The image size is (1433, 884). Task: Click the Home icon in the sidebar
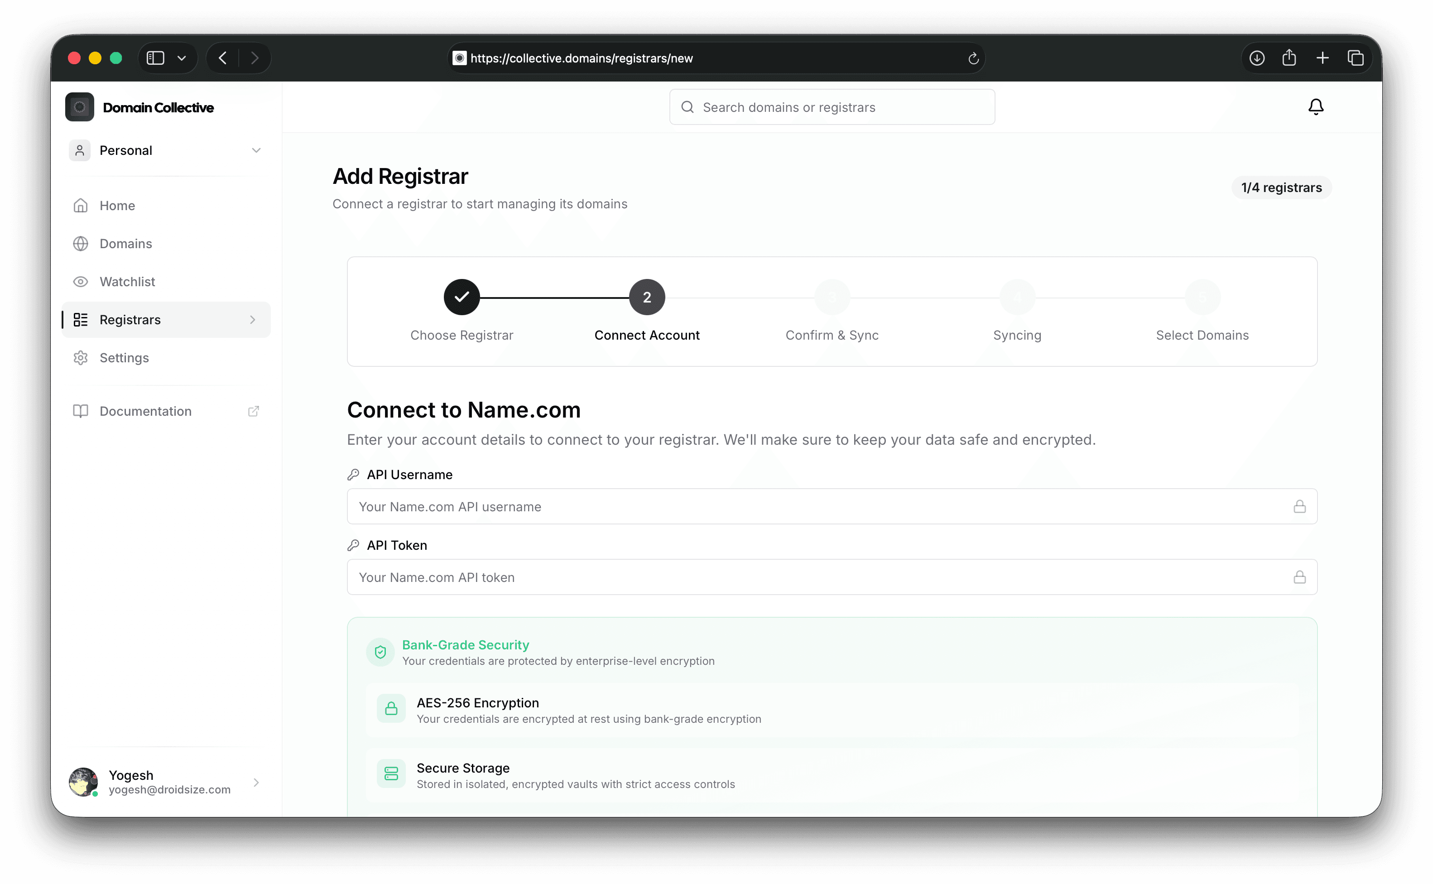click(80, 205)
